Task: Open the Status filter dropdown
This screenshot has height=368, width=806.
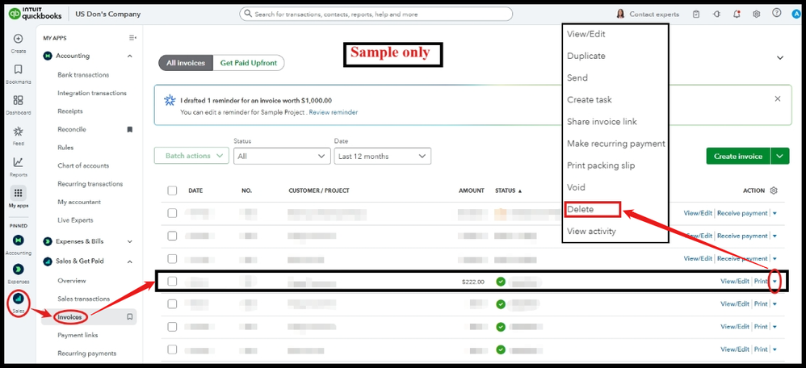Action: coord(282,157)
